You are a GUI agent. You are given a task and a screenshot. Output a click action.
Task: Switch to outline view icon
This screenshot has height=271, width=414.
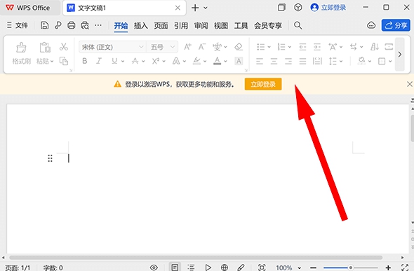191,267
